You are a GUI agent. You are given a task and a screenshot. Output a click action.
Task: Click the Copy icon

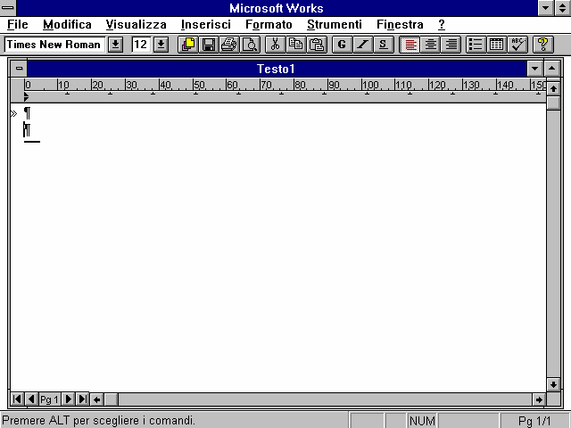(296, 45)
